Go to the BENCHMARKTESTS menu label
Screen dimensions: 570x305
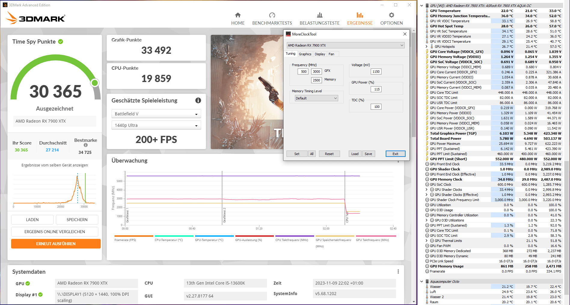[272, 23]
